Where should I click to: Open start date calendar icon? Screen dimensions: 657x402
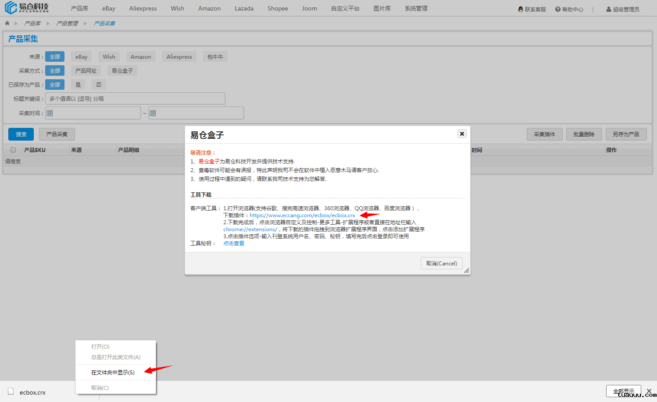(x=50, y=113)
